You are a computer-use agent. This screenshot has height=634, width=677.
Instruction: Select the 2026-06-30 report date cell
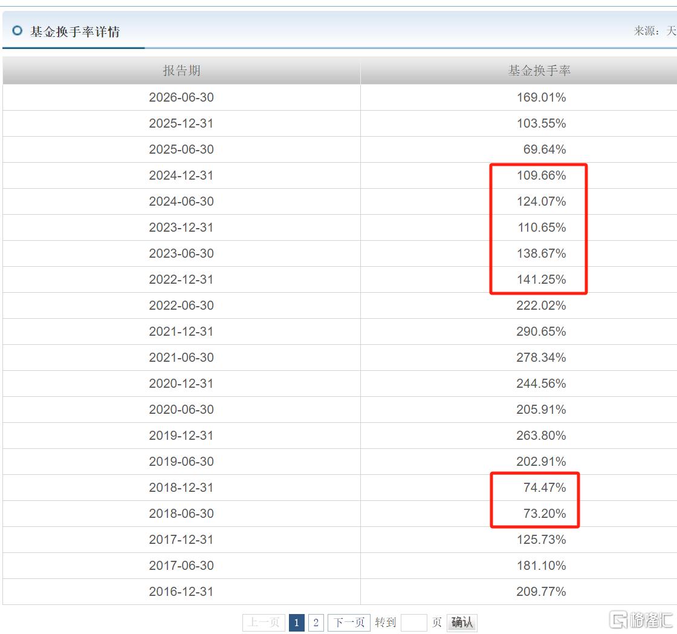pos(181,97)
